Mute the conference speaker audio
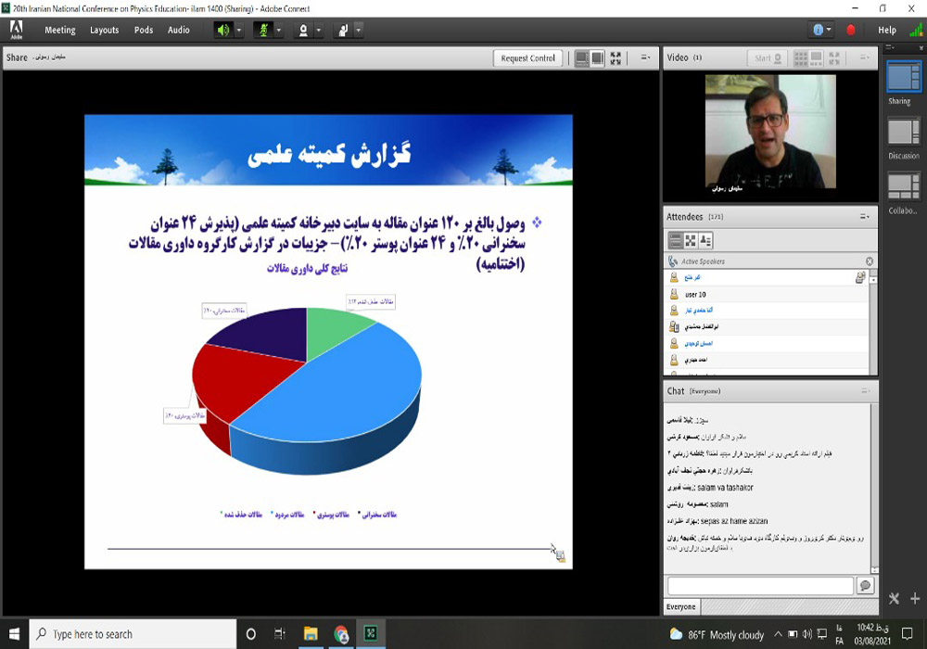The height and width of the screenshot is (649, 927). [x=222, y=30]
